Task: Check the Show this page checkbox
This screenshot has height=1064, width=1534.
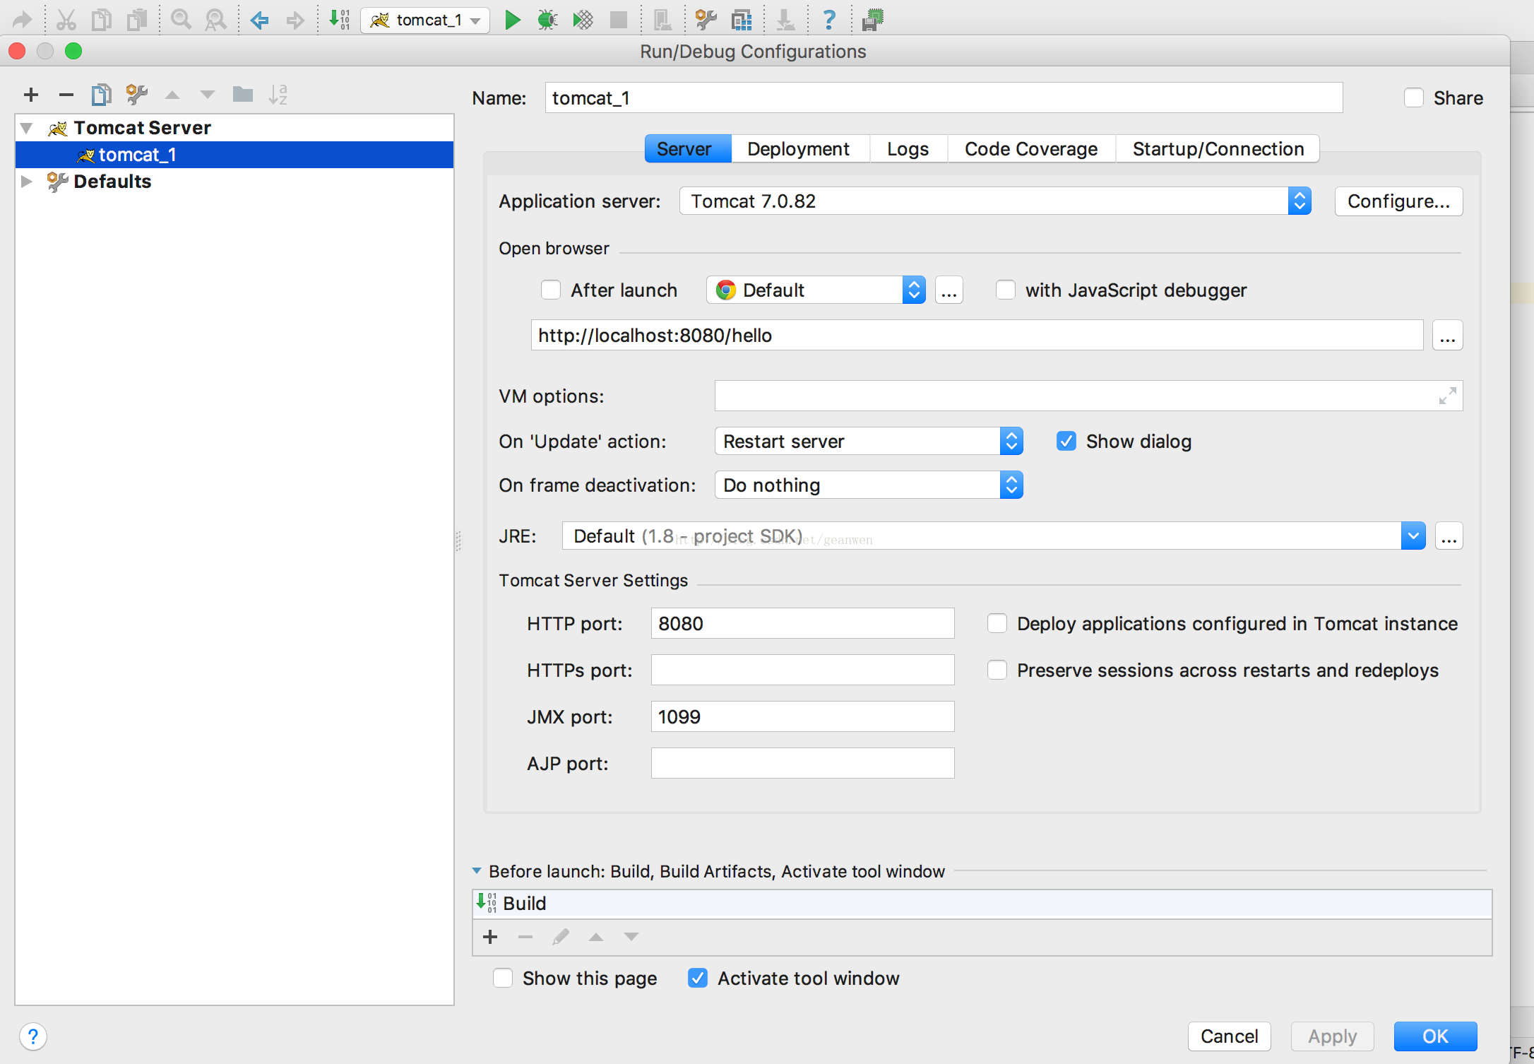Action: (502, 978)
